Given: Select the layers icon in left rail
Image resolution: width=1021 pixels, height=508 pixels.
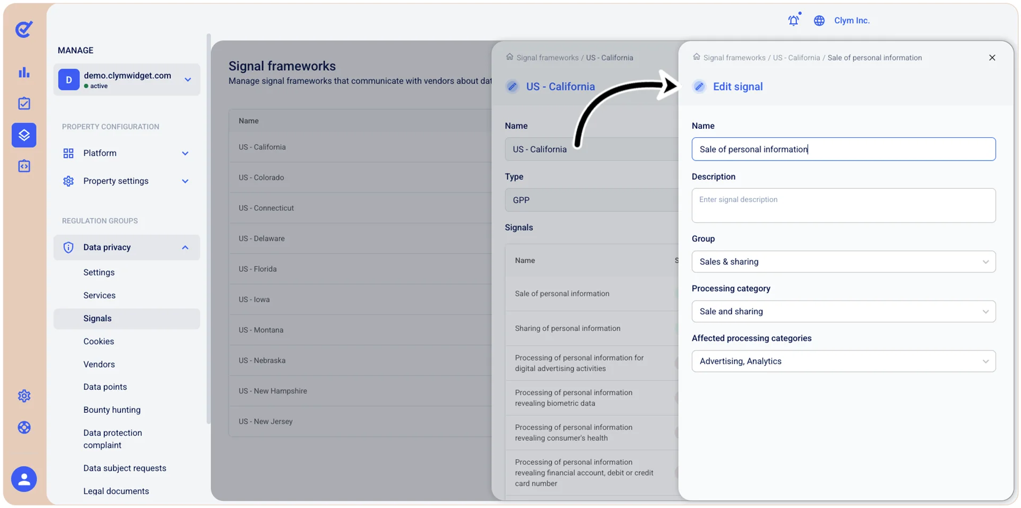Looking at the screenshot, I should (x=24, y=135).
